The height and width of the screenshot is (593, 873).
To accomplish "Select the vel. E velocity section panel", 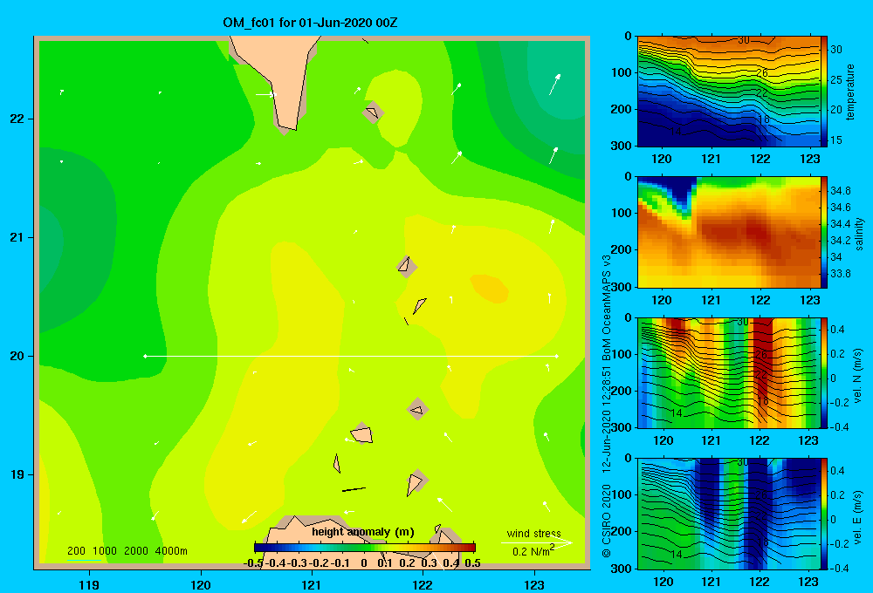I will pyautogui.click(x=729, y=514).
